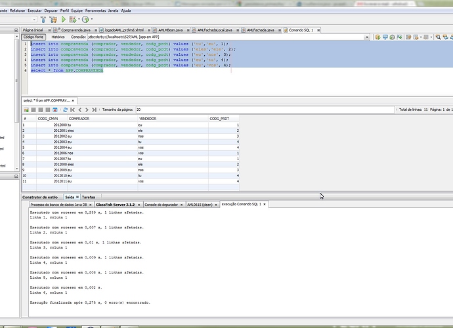453x328 pixels.
Task: Click the Tamanho da página input field
Action: coord(265,110)
